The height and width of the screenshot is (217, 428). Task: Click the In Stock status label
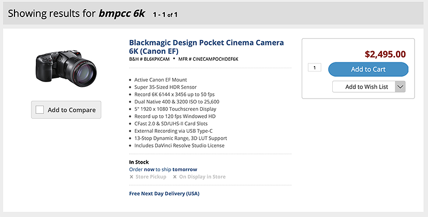[x=139, y=162]
